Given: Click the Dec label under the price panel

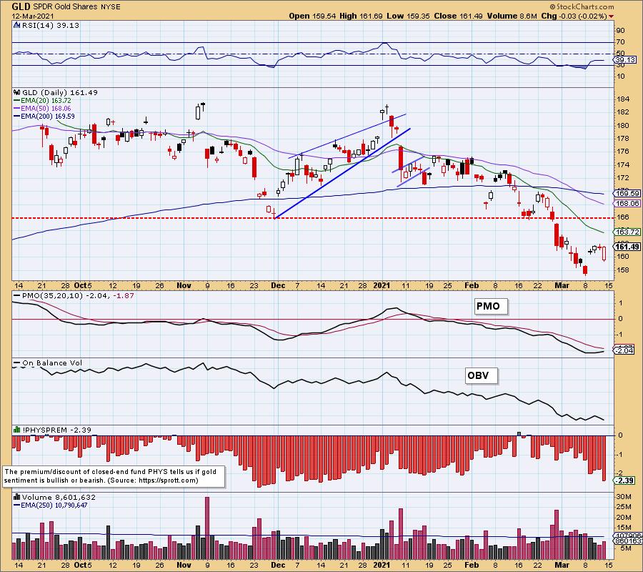Looking at the screenshot, I should (x=278, y=285).
